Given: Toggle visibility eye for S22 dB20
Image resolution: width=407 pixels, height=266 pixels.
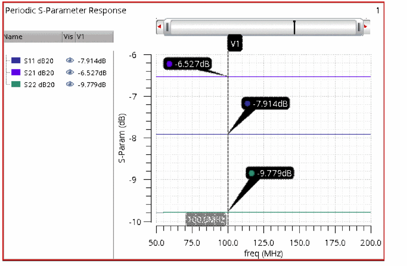Looking at the screenshot, I should [70, 84].
